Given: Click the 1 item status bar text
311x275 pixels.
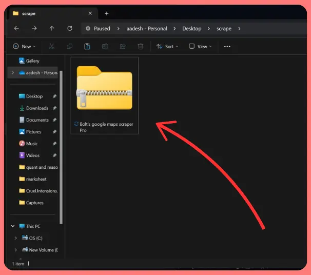Looking at the screenshot, I should pos(18,264).
